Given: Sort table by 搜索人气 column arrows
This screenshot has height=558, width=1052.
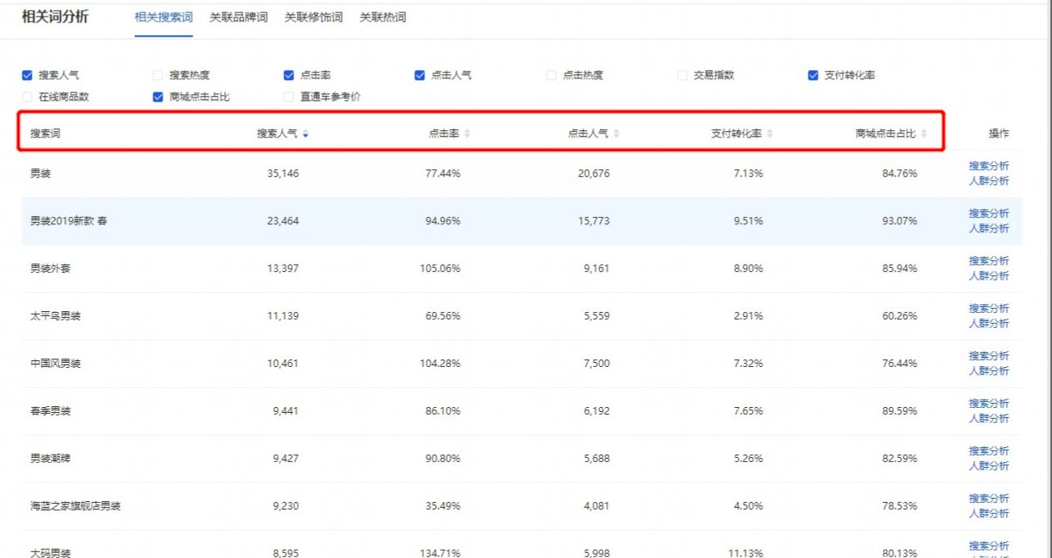Looking at the screenshot, I should tap(305, 133).
